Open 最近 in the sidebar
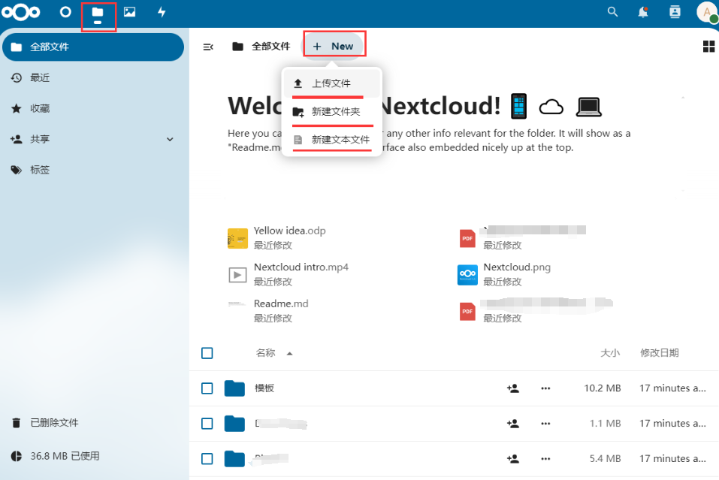Screen dimensions: 719x480 click(x=93, y=77)
